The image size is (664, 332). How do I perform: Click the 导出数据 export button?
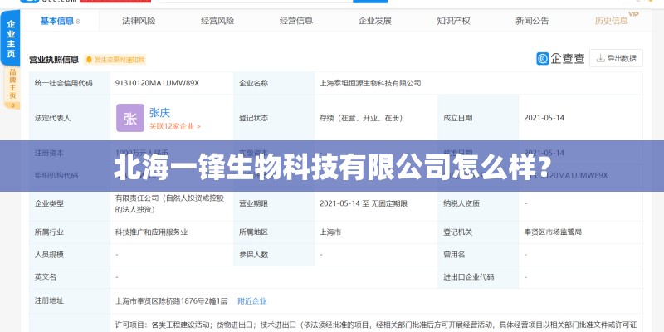pyautogui.click(x=616, y=58)
